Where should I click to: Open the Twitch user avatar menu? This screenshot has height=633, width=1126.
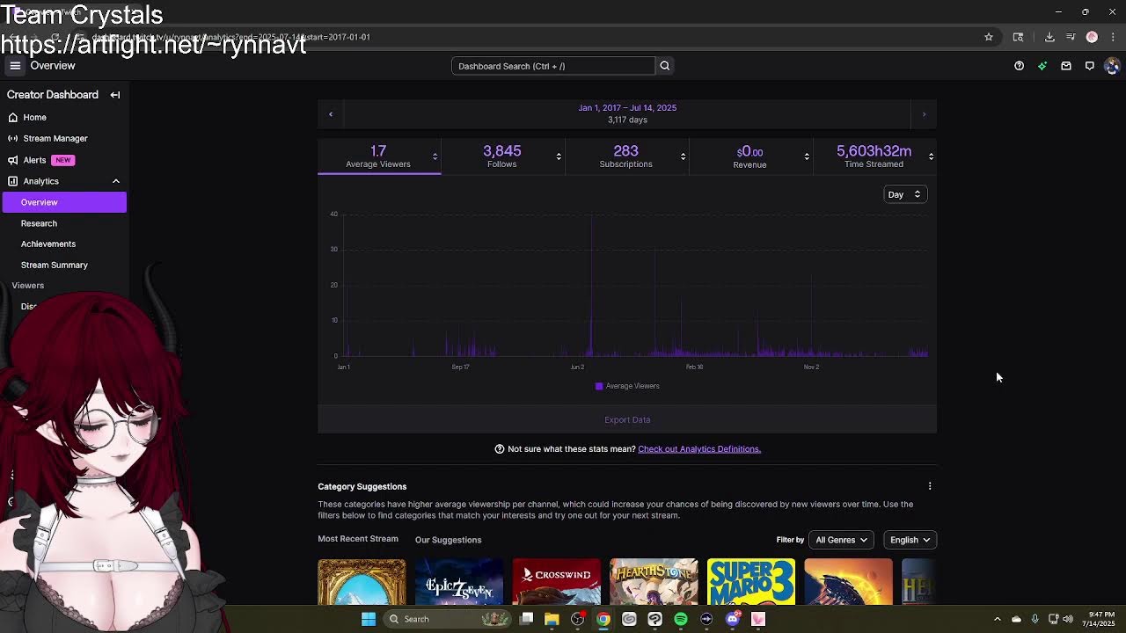point(1112,66)
